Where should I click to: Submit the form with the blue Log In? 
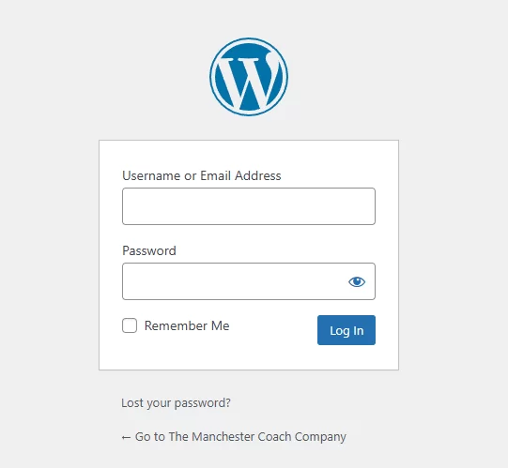pyautogui.click(x=346, y=330)
